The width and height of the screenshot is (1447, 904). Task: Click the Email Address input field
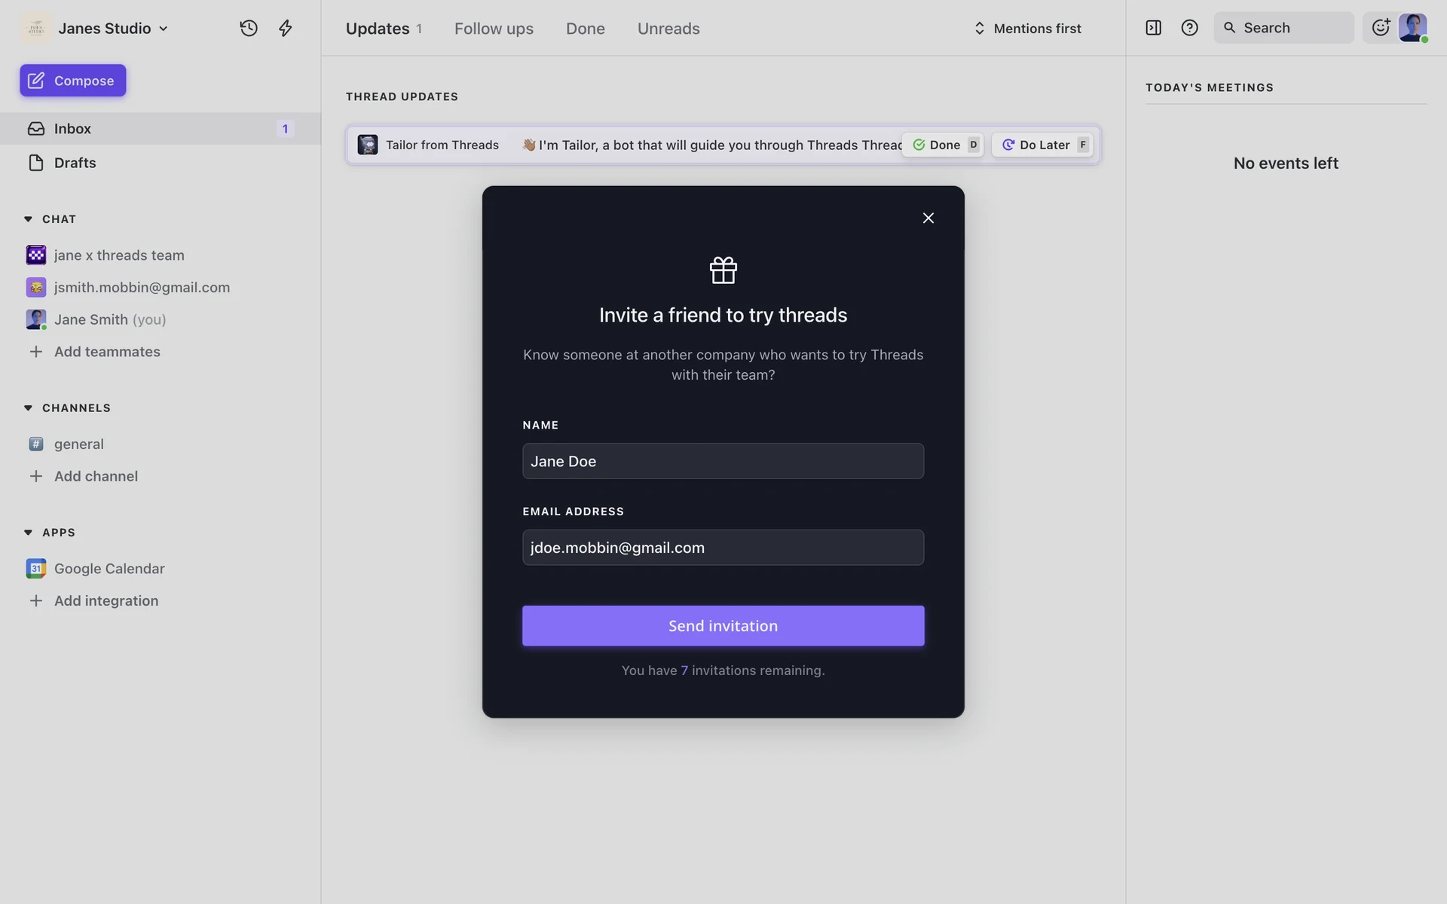(723, 548)
